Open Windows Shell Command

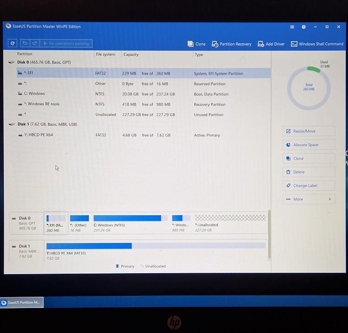click(317, 44)
